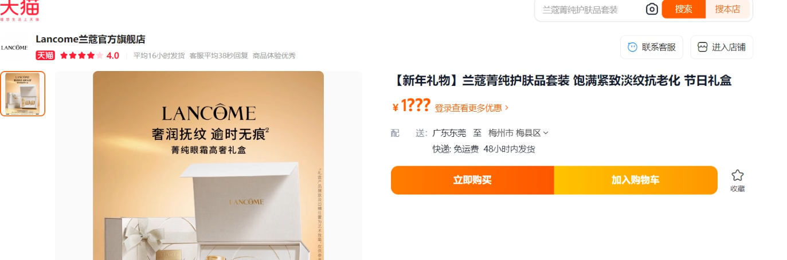Viewport: 787px width, 260px height.
Task: Click the 登录查看更多优惠 link
Action: 468,108
